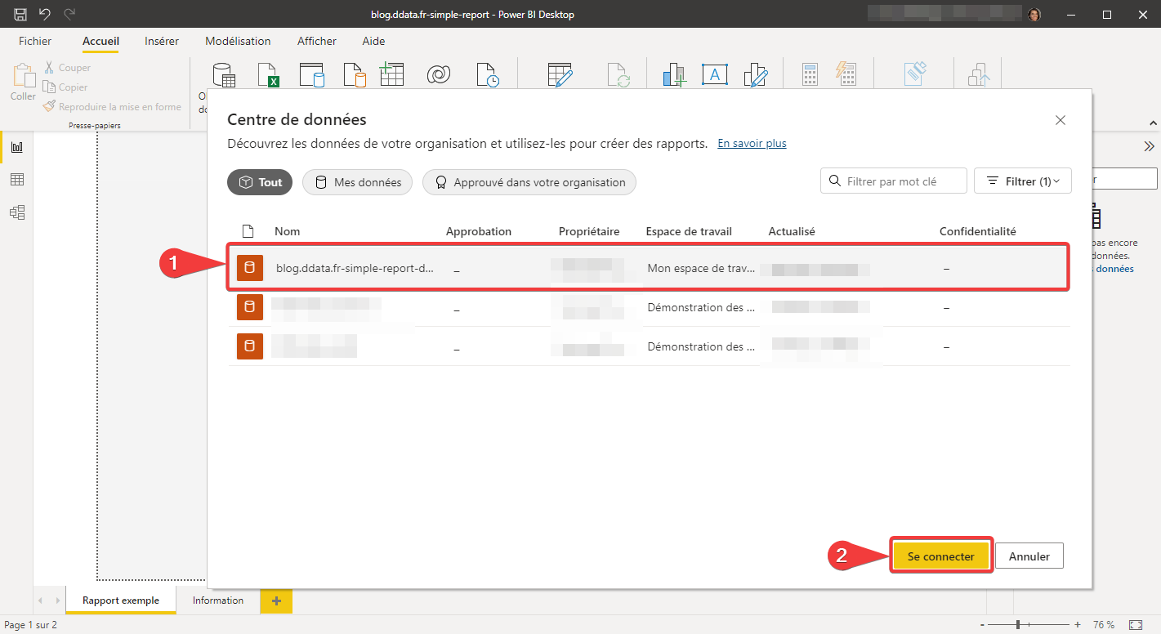
Task: Click the Sensitivity label ribbon icon
Action: pyautogui.click(x=916, y=74)
